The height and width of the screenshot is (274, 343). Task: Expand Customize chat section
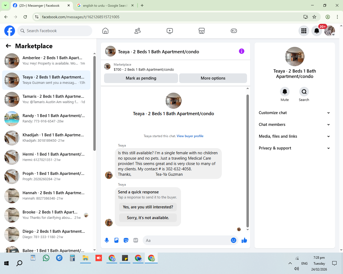coord(294,113)
